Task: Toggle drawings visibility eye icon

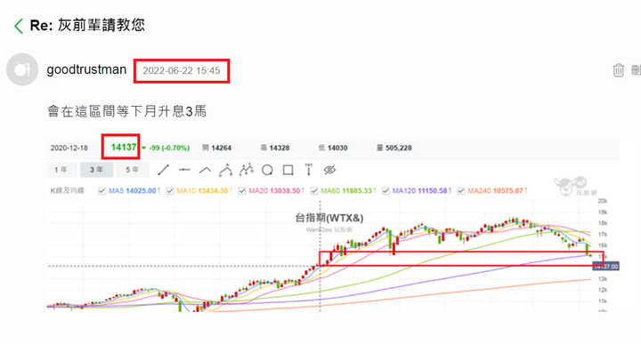Action: 329,170
